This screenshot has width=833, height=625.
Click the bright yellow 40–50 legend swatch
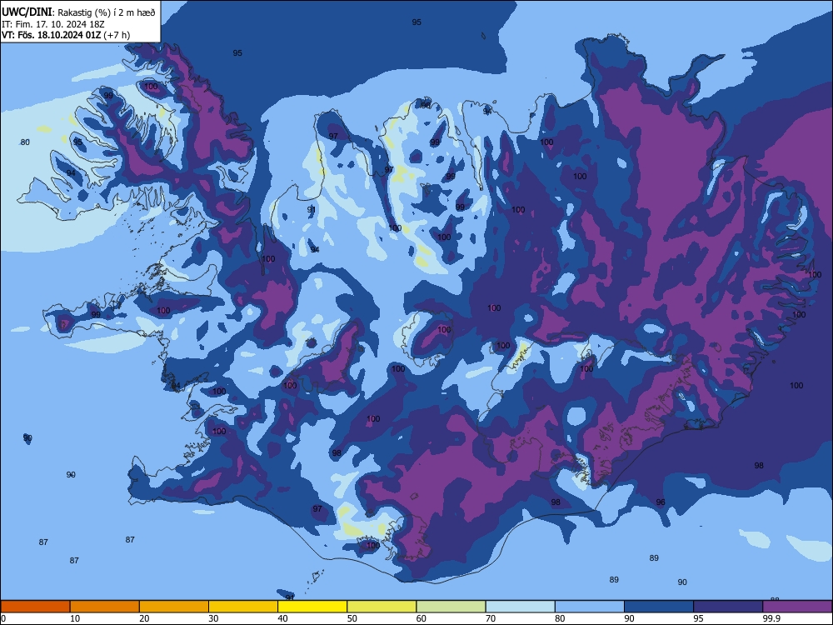[x=312, y=607]
